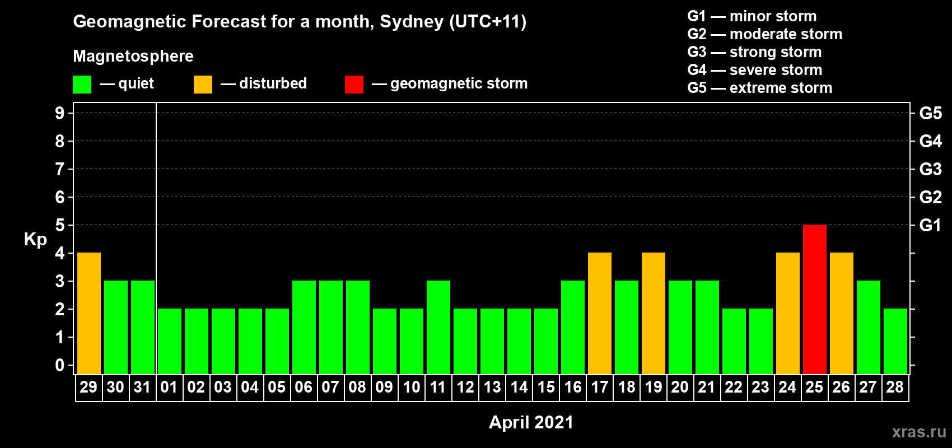This screenshot has height=448, width=952.
Task: Click the 'G1 — minor storm' legend line
Action: point(752,16)
